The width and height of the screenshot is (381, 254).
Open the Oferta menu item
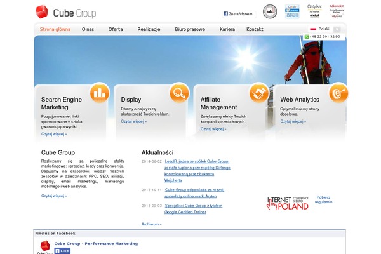tap(116, 29)
